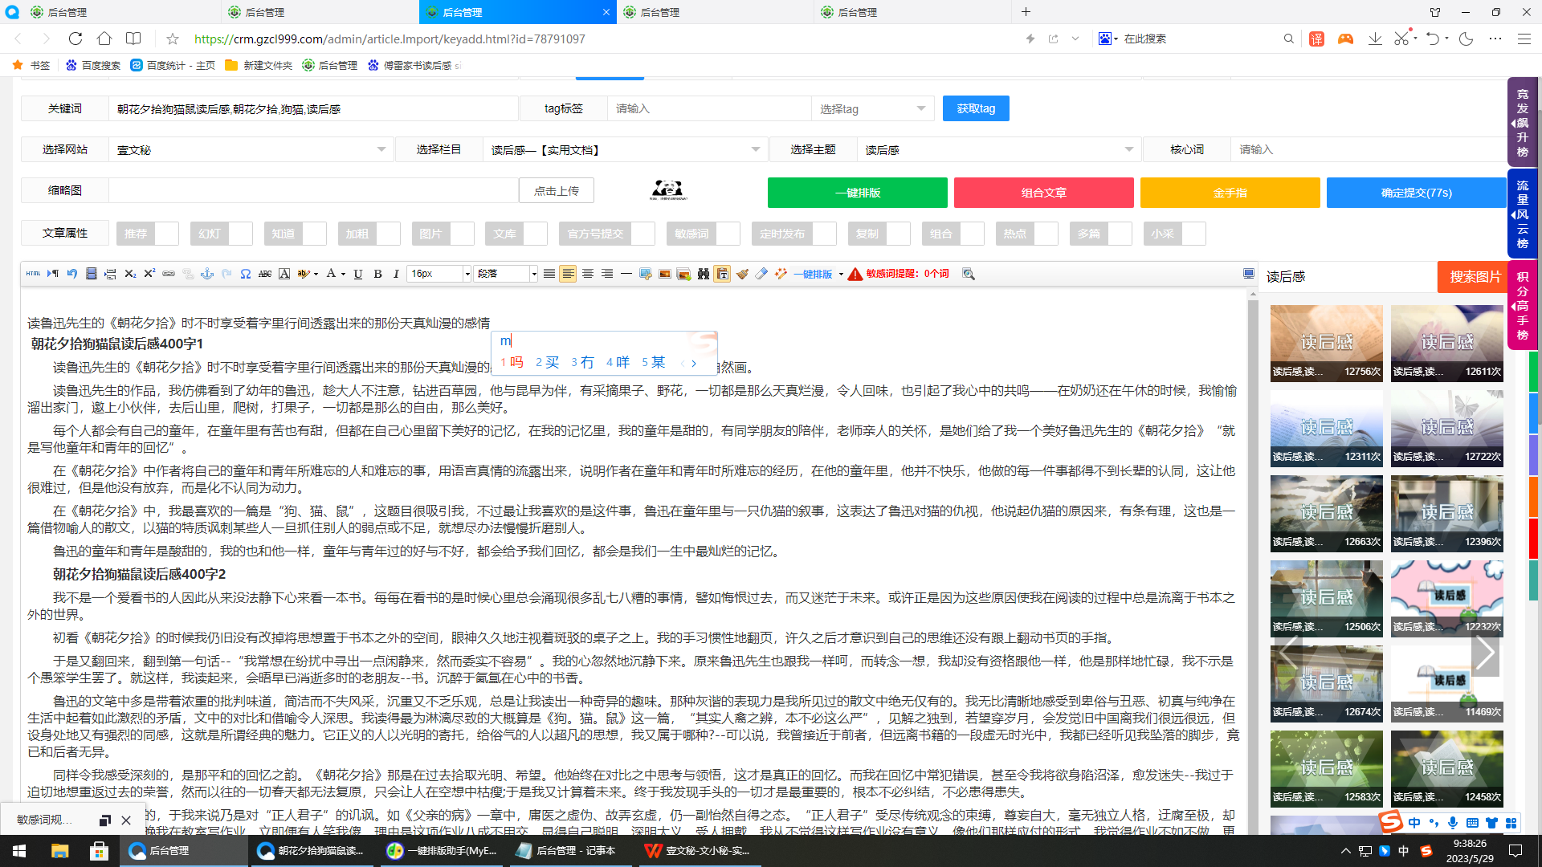1542x867 pixels.
Task: Click the blue 获取tag button
Action: tap(975, 109)
